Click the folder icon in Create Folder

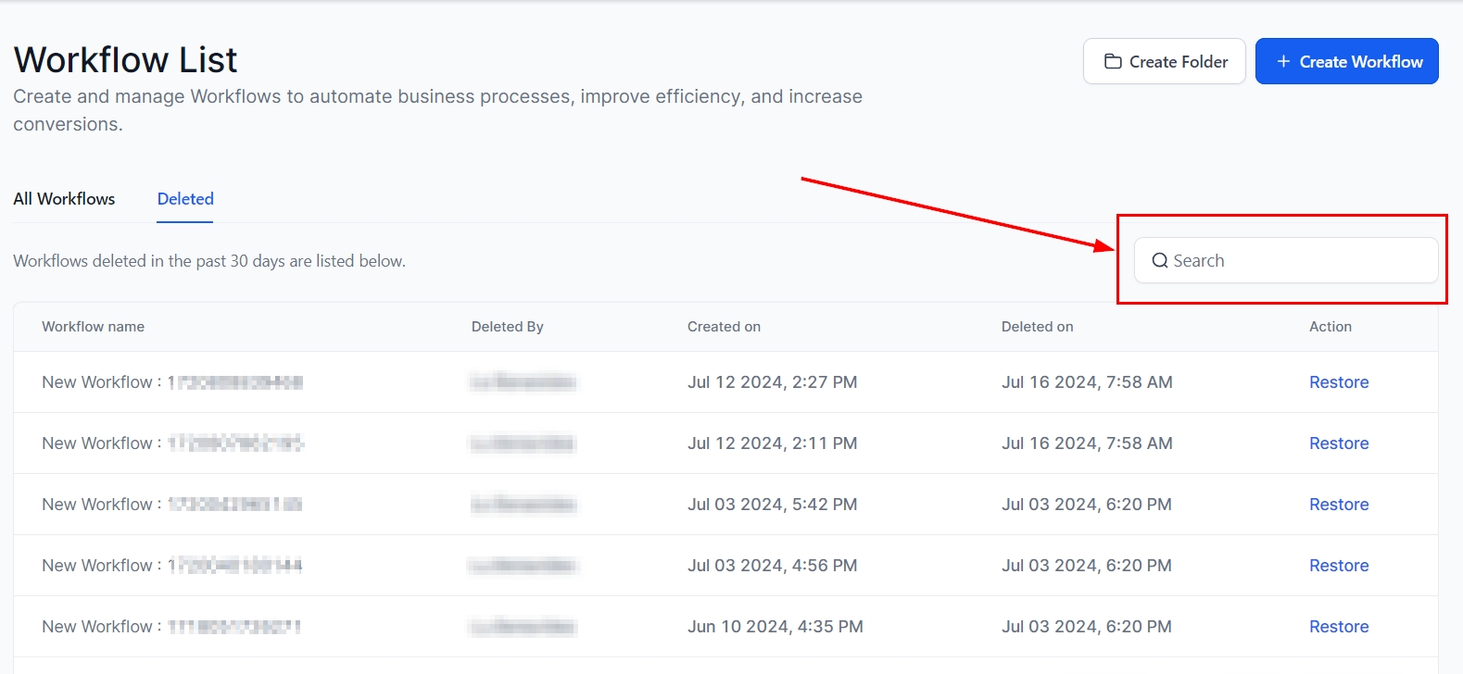pos(1113,62)
